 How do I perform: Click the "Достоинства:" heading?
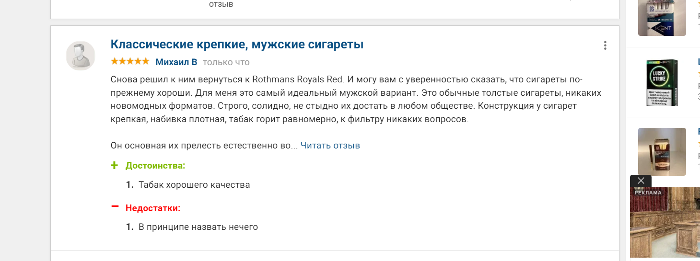pyautogui.click(x=155, y=166)
